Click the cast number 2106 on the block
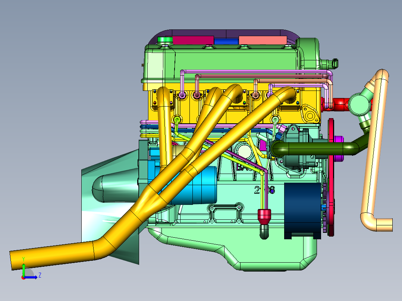The height and width of the screenshot is (301, 402). [265, 190]
